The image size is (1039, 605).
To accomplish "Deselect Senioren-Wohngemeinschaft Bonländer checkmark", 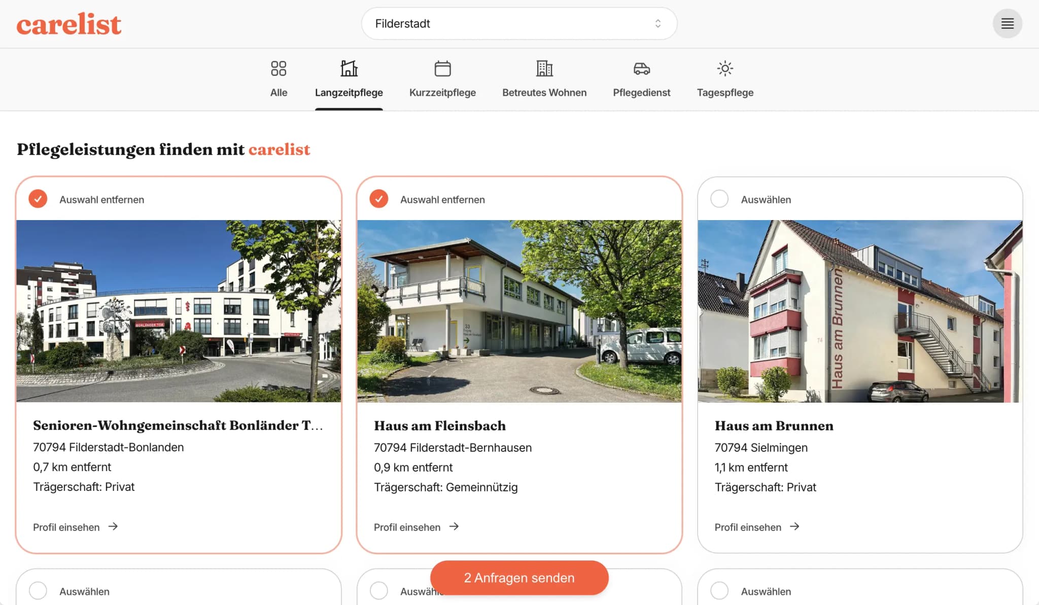I will (38, 199).
